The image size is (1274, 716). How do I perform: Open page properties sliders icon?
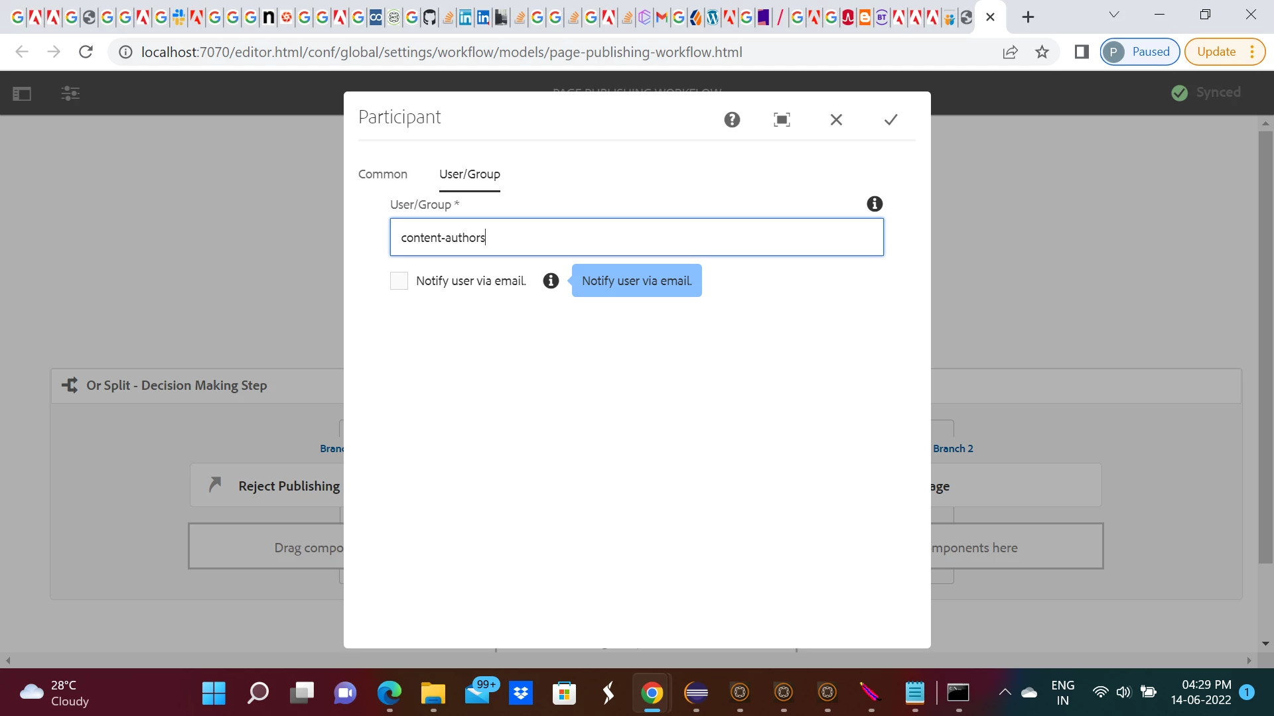coord(70,93)
